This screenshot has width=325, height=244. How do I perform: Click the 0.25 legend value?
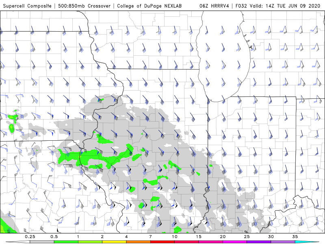(30, 237)
